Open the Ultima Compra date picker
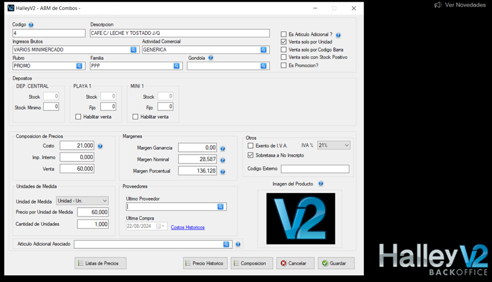The image size is (492, 282). [160, 226]
